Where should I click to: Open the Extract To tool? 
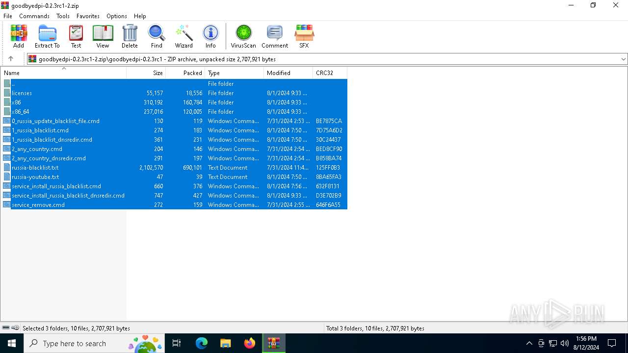[x=47, y=37]
